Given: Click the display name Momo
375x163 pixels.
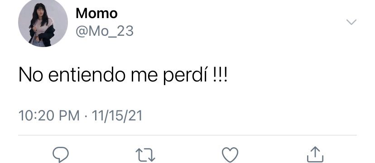Looking at the screenshot, I should coord(96,14).
